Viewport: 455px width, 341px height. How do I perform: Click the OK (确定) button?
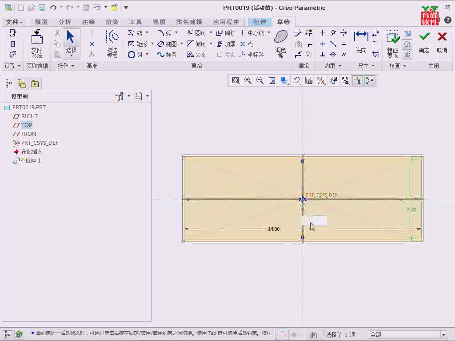pyautogui.click(x=424, y=43)
